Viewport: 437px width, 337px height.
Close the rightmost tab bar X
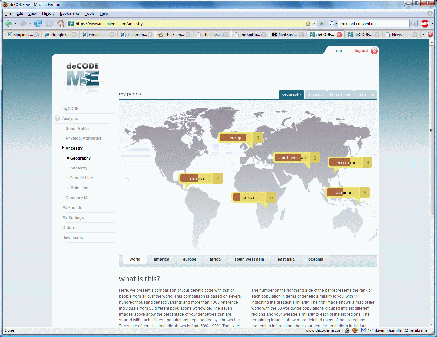point(430,34)
